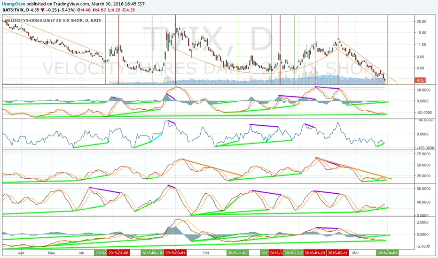This screenshot has height=258, width=438.
Task: Select the H:4.60 high value
Action: tap(99, 10)
